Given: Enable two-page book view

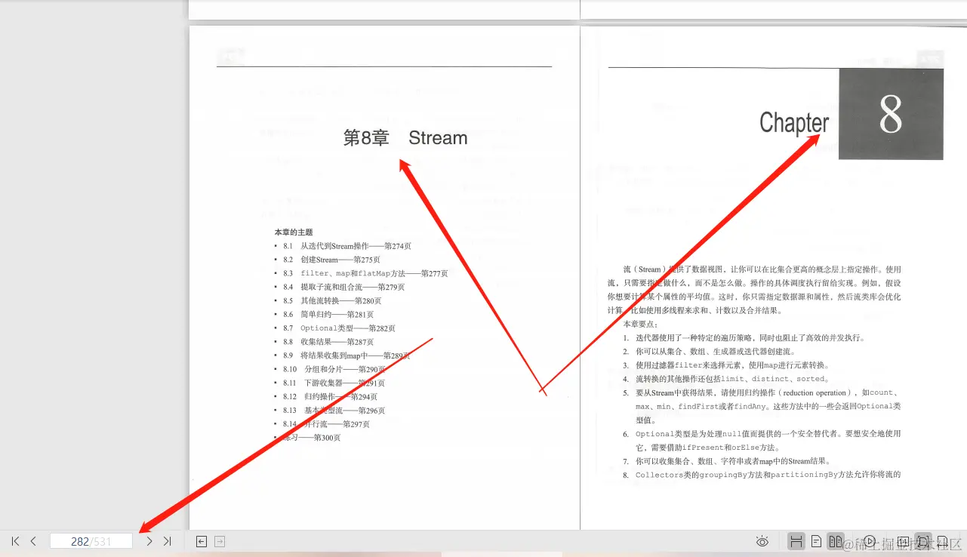Looking at the screenshot, I should (836, 541).
